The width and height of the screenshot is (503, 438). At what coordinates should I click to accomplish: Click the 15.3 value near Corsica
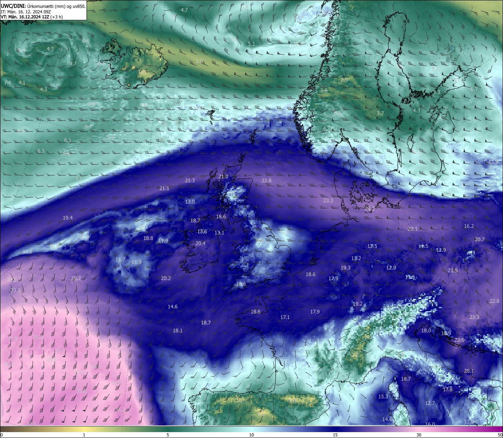(x=383, y=396)
